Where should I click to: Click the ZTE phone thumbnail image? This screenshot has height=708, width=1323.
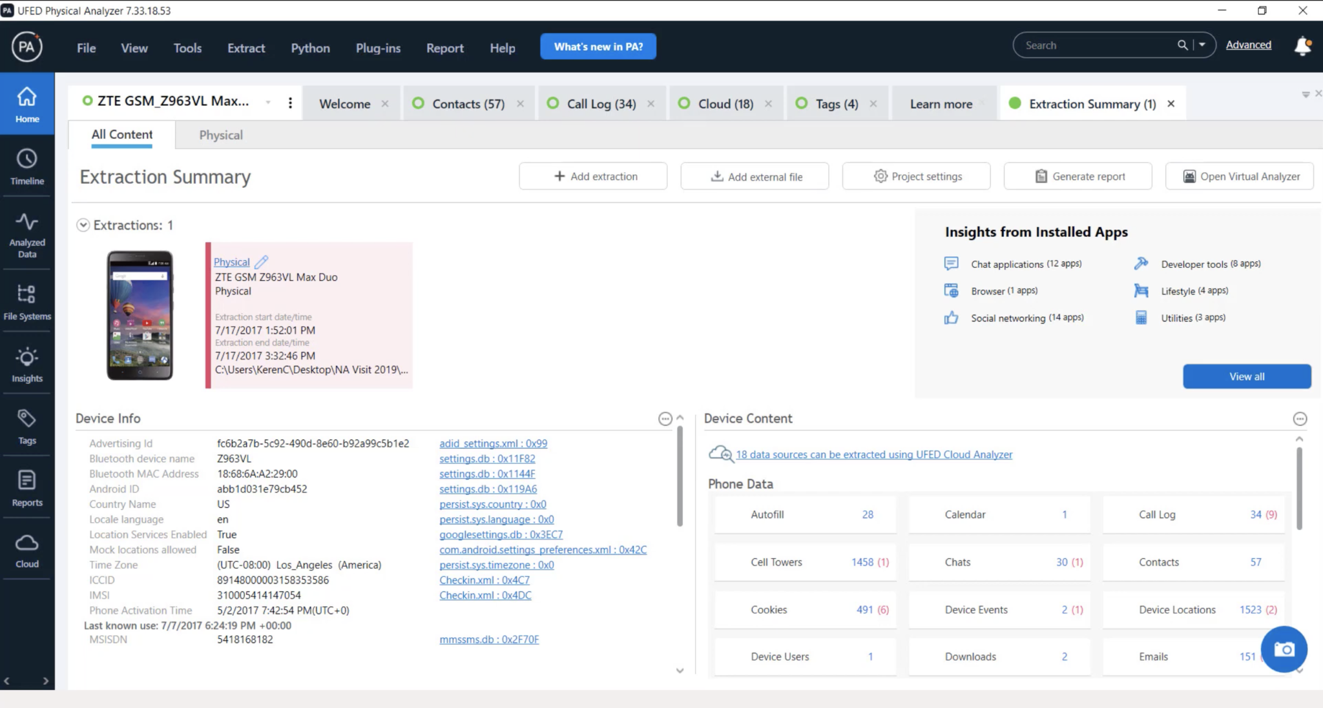pos(140,315)
